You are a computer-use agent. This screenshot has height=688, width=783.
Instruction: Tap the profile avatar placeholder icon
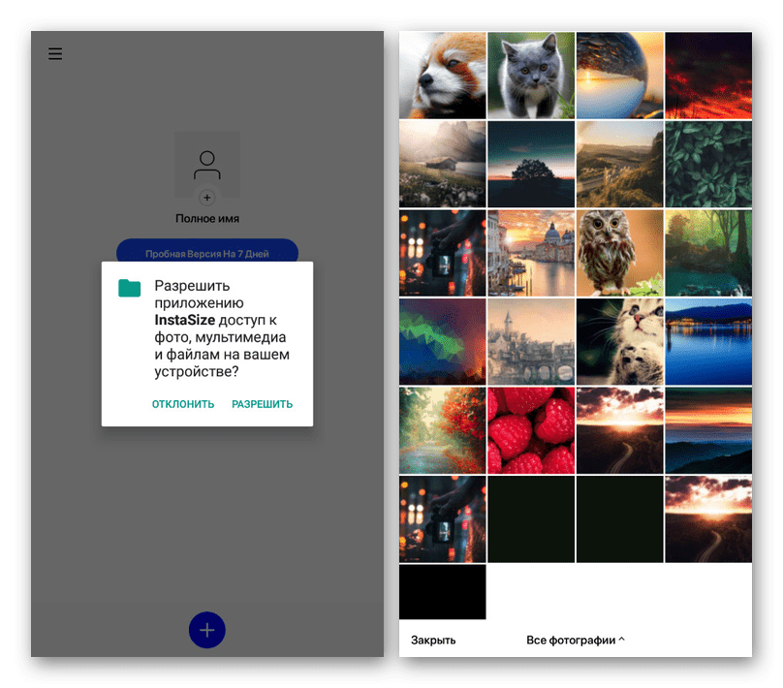(207, 165)
